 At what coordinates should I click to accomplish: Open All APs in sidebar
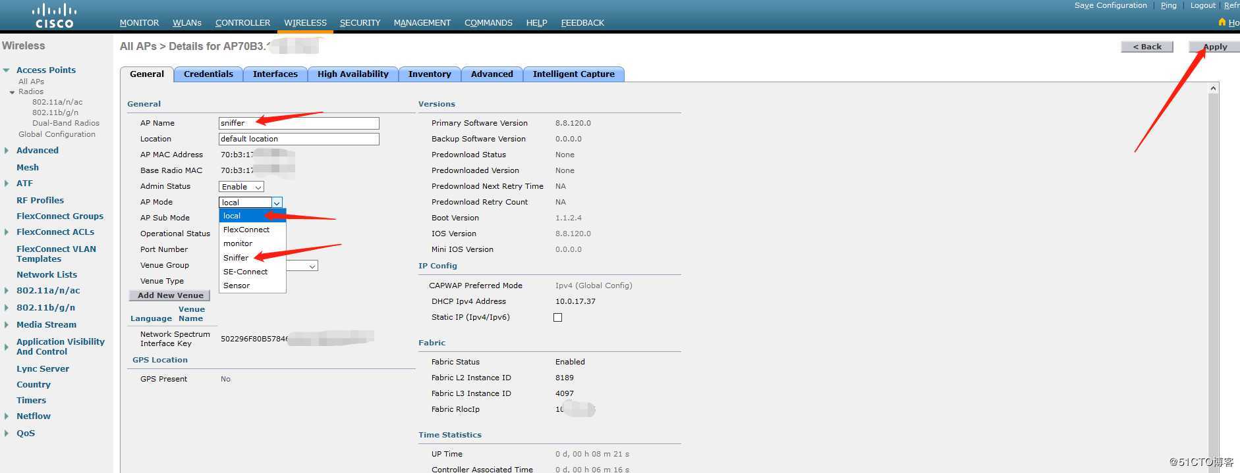[x=31, y=82]
